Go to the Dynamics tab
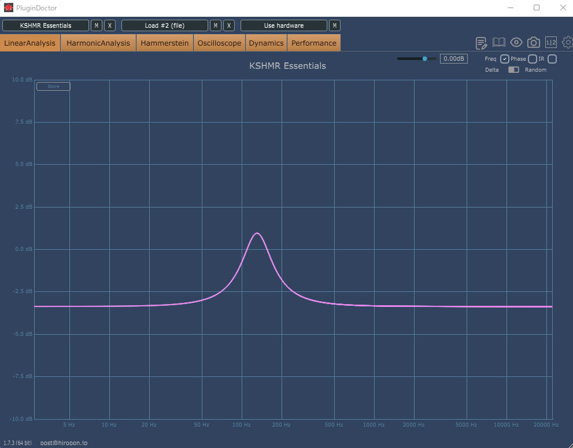Screen dimensions: 573x448 point(266,43)
